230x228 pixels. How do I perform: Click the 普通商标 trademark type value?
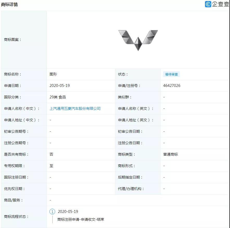[170, 154]
